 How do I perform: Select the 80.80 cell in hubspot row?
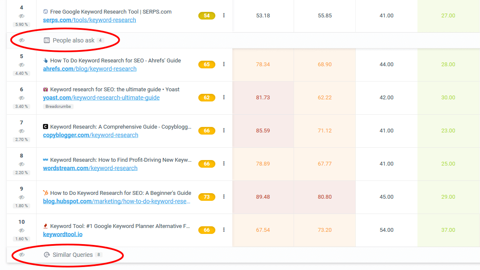click(x=325, y=197)
